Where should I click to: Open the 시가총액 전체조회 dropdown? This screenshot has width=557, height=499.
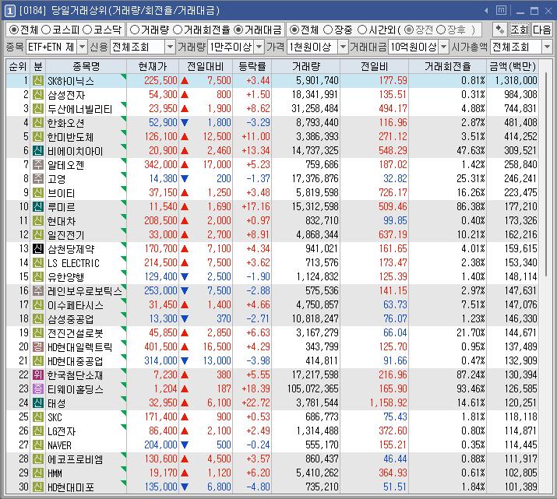pos(547,47)
